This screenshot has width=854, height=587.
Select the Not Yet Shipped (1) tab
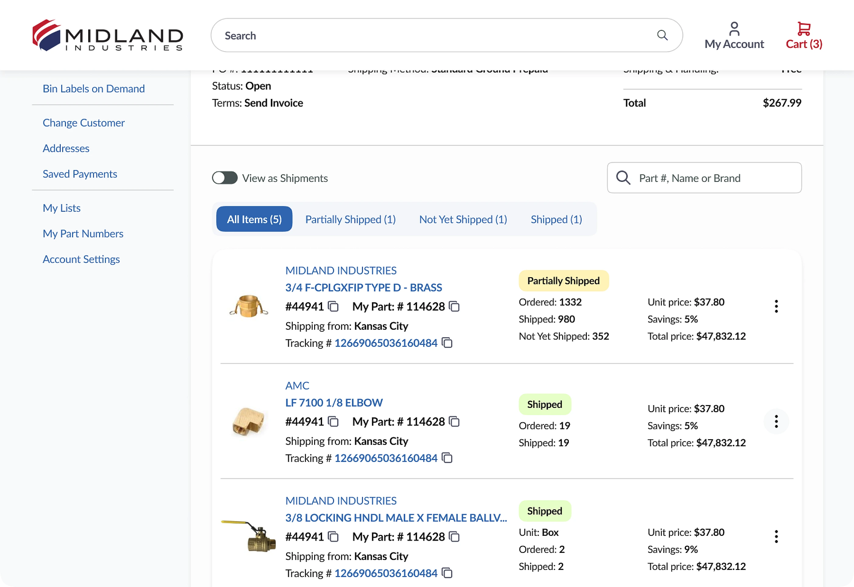pyautogui.click(x=463, y=219)
